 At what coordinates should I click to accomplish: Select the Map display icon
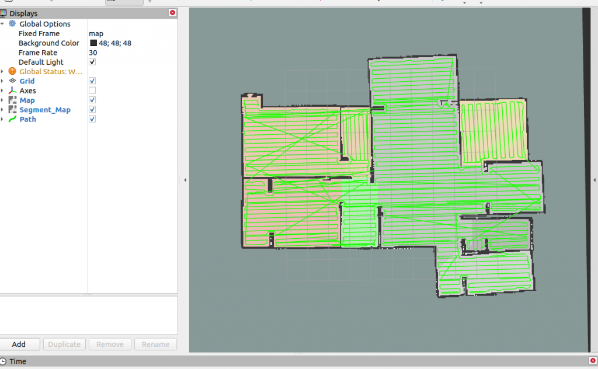coord(12,100)
